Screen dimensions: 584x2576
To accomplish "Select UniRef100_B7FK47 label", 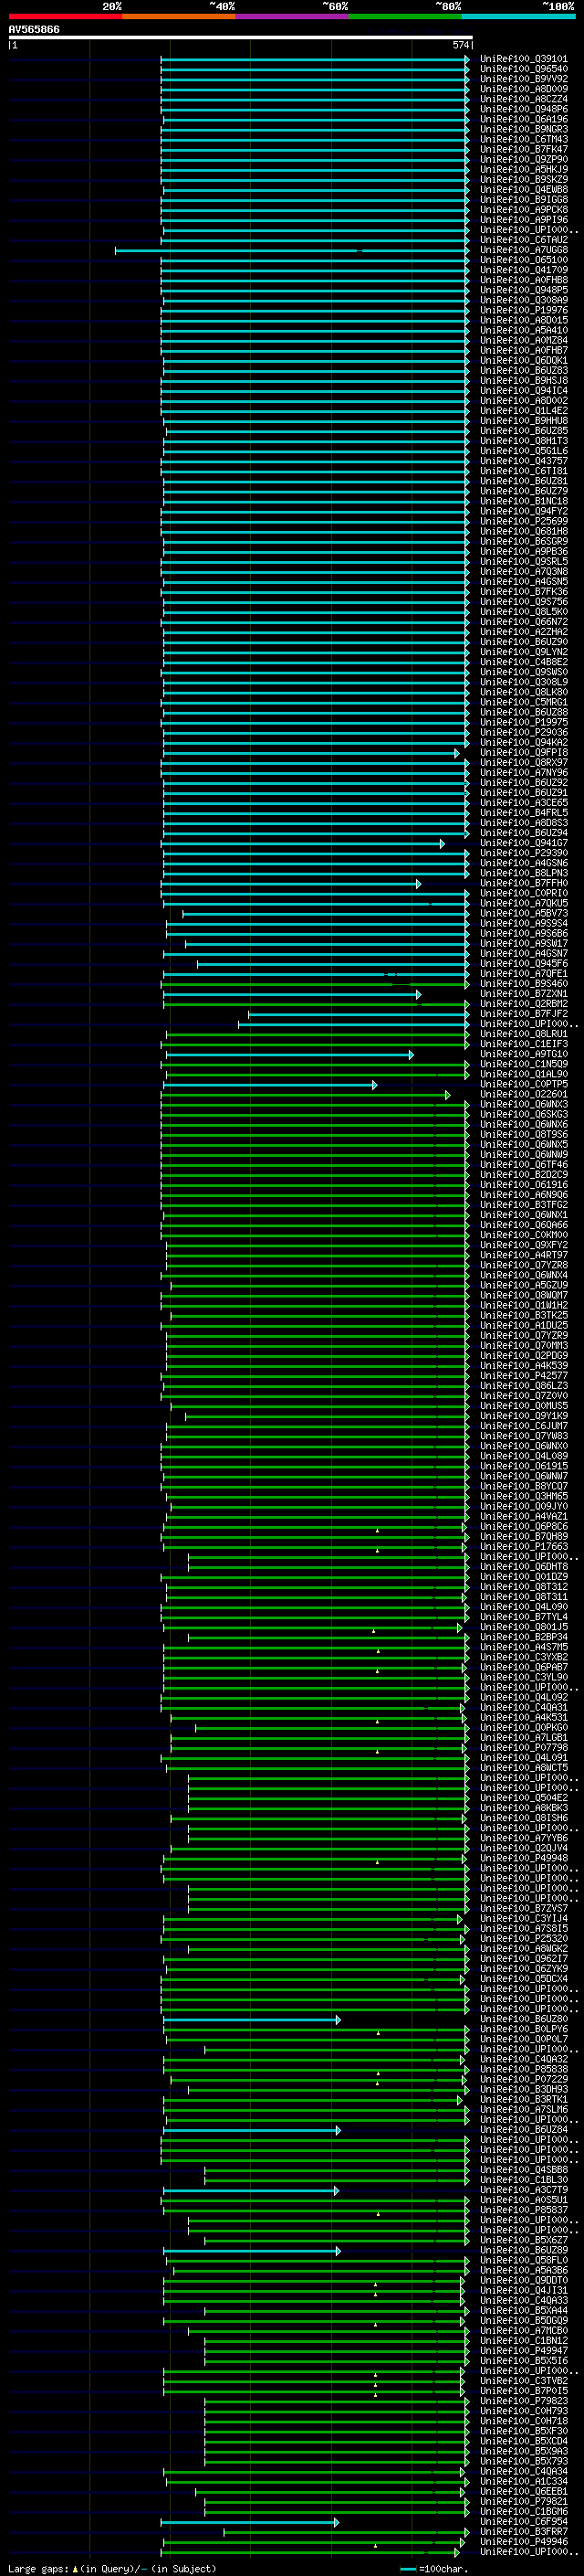I will pyautogui.click(x=524, y=149).
